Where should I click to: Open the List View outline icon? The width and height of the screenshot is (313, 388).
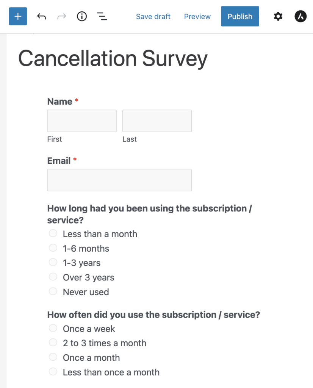pos(102,16)
